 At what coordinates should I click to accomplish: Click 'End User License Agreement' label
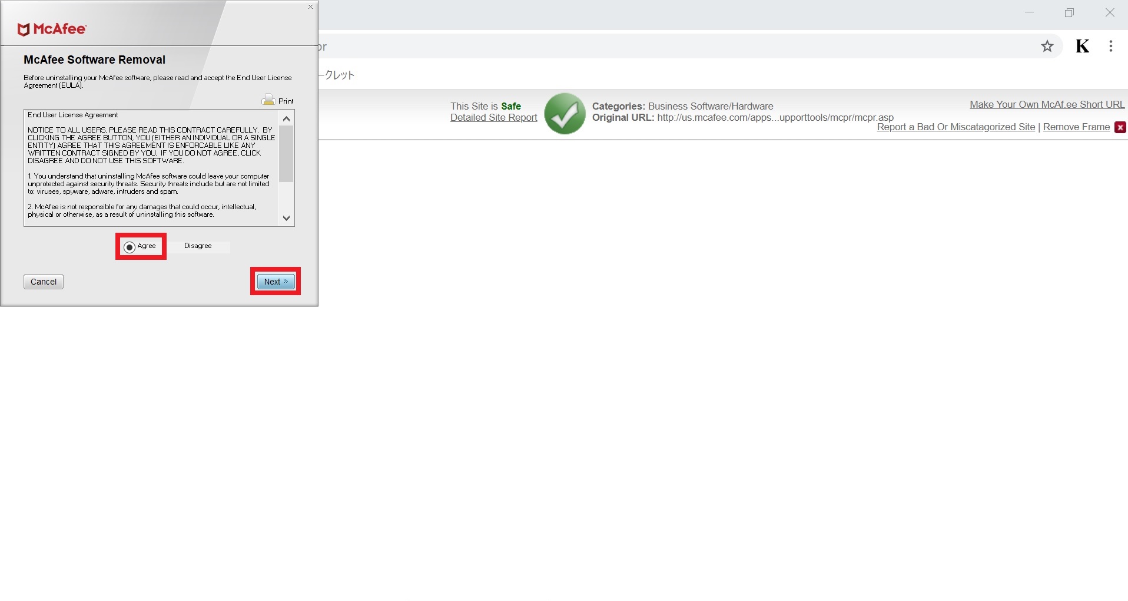[73, 115]
